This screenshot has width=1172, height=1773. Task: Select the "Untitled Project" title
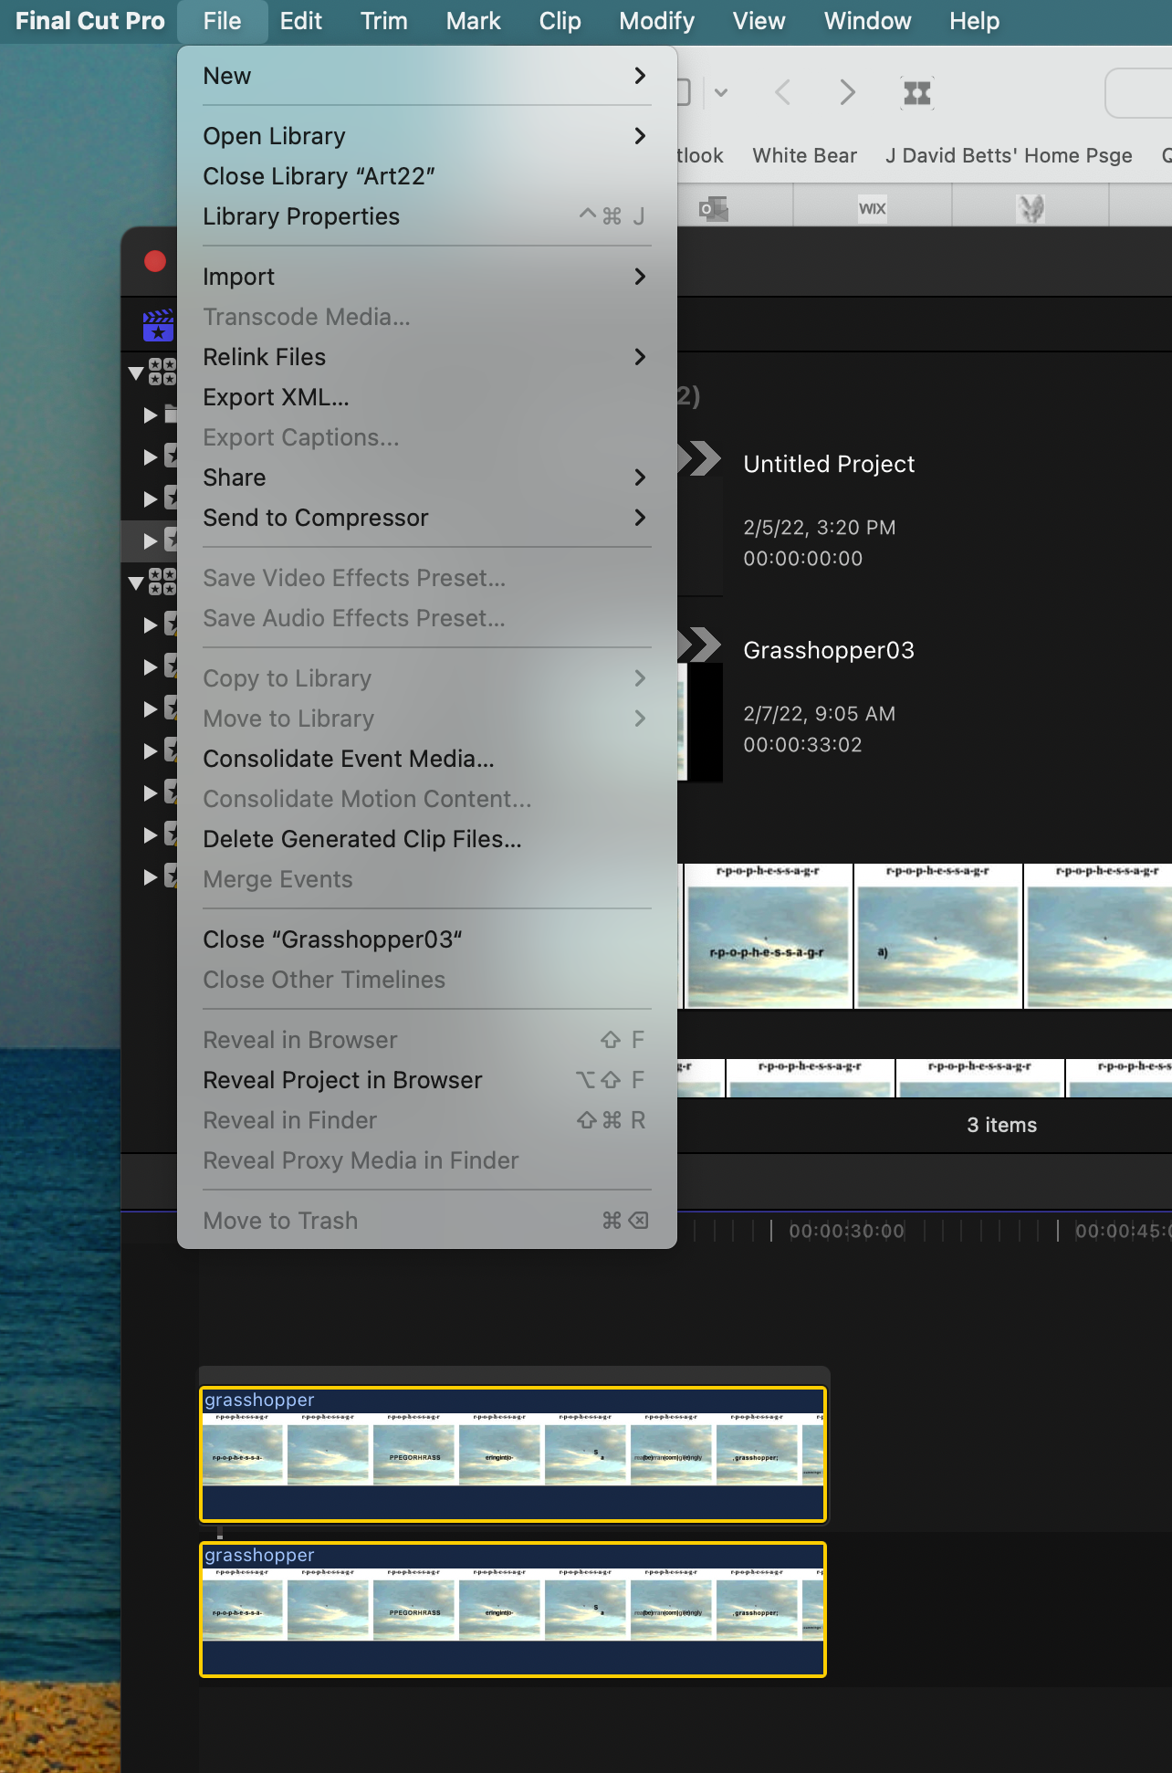pyautogui.click(x=829, y=464)
